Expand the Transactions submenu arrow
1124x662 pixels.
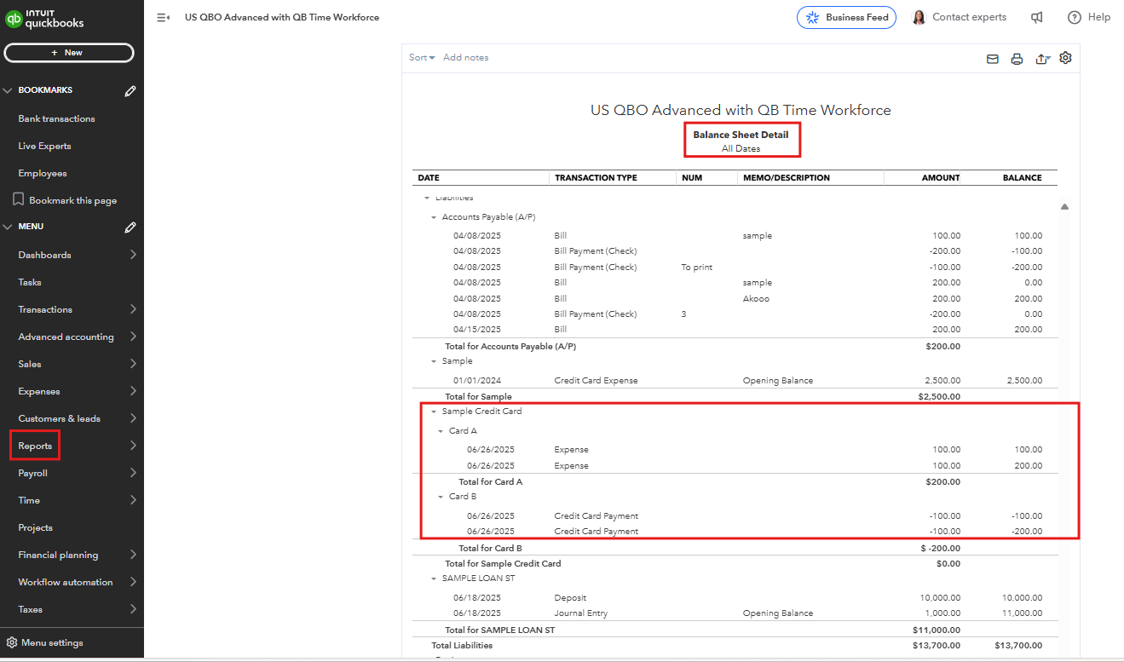pos(133,309)
